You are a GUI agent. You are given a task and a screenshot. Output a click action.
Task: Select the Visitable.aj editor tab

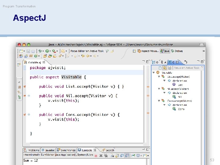click(34, 62)
